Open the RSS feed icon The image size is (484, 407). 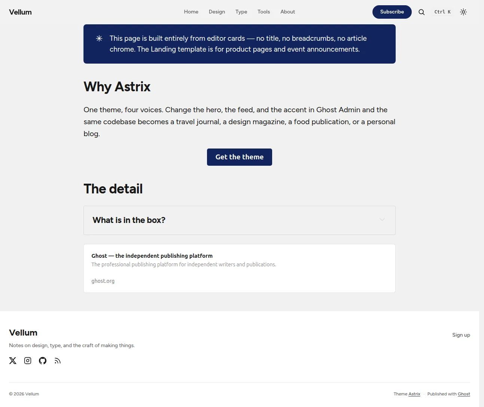click(58, 361)
